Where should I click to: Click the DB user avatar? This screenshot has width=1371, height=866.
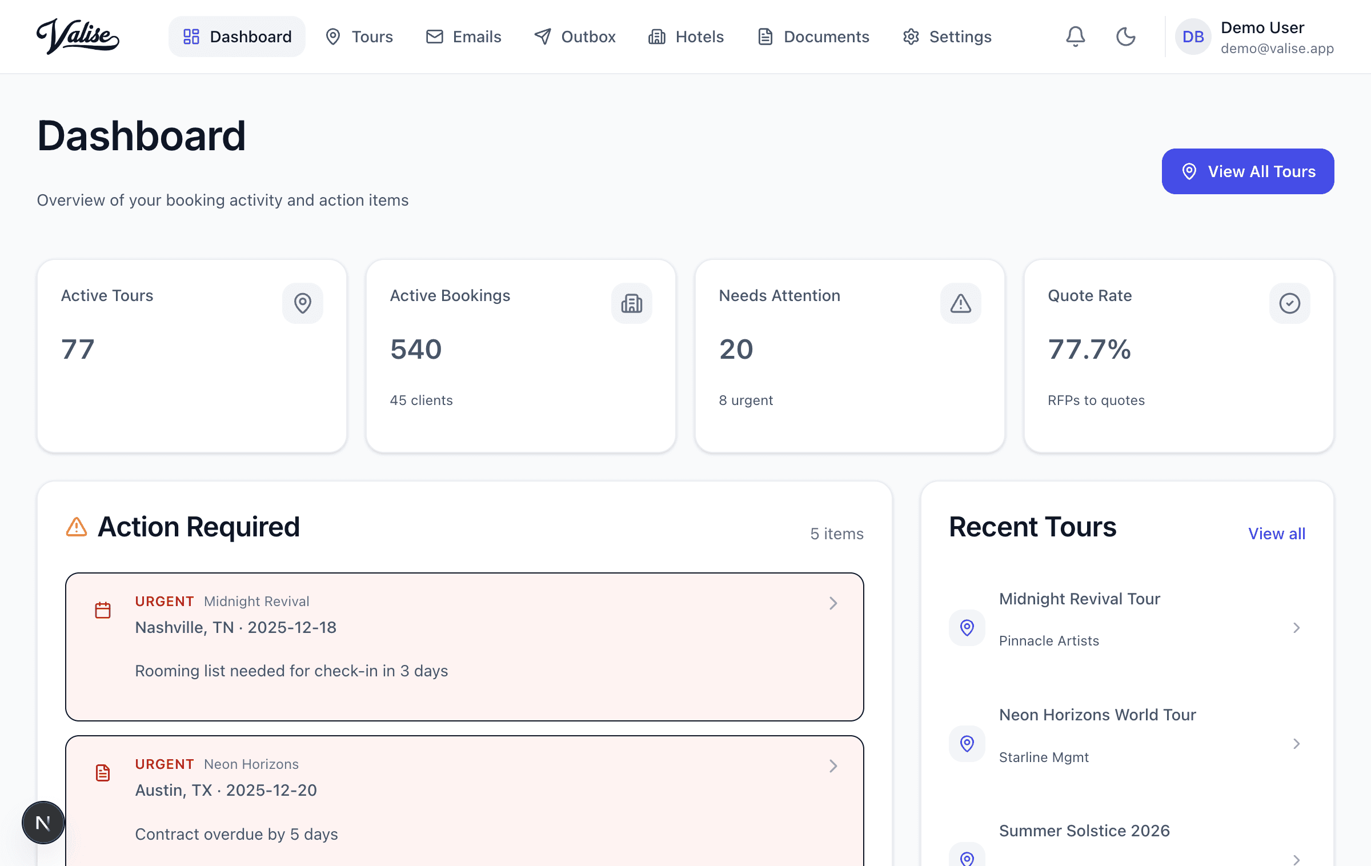tap(1193, 37)
